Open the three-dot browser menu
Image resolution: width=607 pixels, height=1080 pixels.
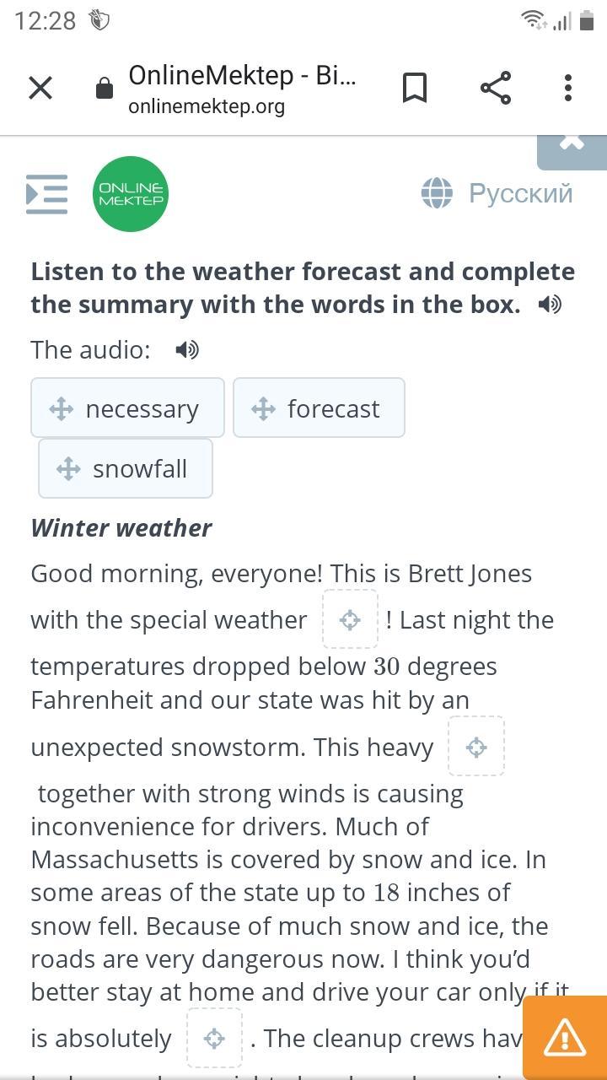[x=568, y=88]
